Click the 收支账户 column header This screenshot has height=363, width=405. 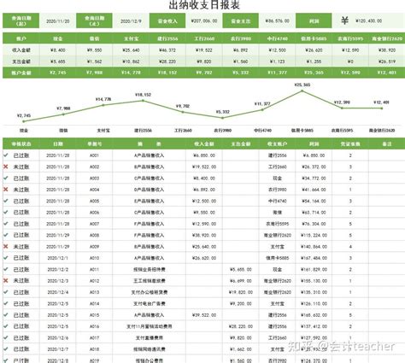click(277, 143)
